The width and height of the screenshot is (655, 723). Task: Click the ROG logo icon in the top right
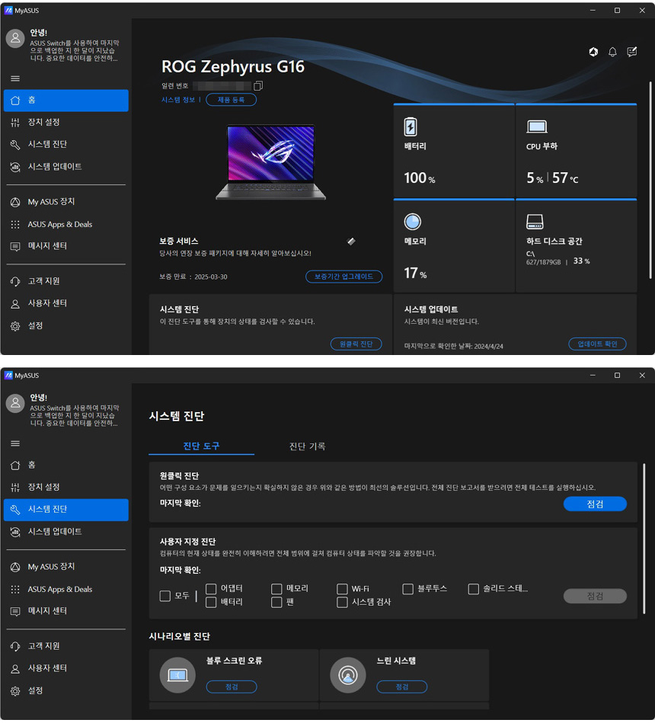pos(593,52)
